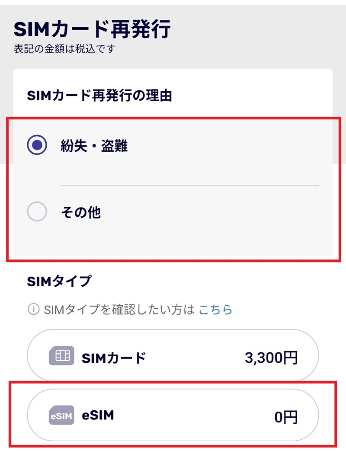The height and width of the screenshot is (451, 346).
Task: Click the SIMタイプ section heading
Action: coord(59,281)
